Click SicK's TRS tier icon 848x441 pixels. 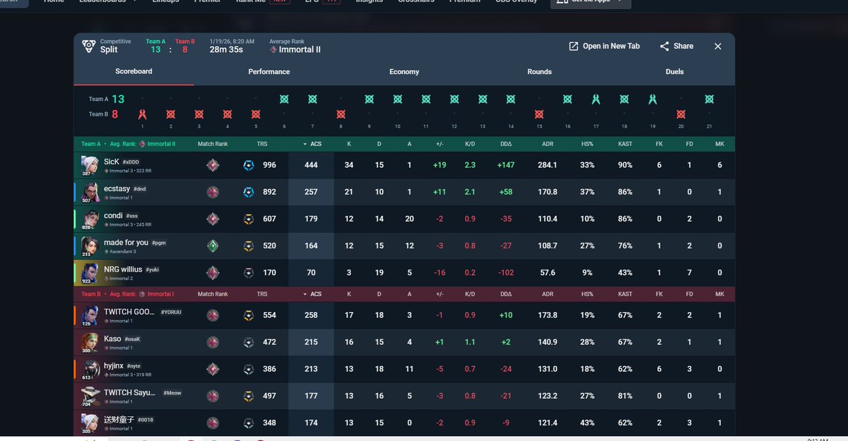[249, 165]
